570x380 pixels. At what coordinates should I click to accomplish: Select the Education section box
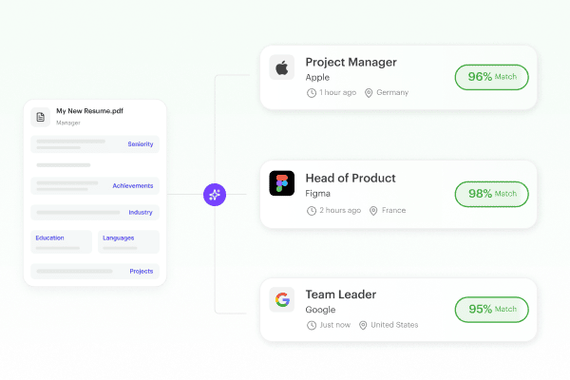click(x=61, y=241)
